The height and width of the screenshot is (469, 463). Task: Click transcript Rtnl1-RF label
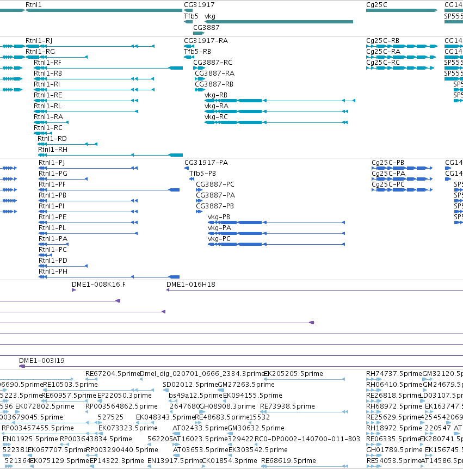pos(47,62)
